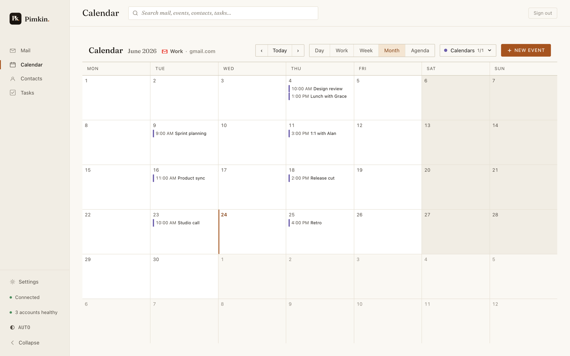The height and width of the screenshot is (356, 570).
Task: Click the New Event button
Action: [x=526, y=50]
